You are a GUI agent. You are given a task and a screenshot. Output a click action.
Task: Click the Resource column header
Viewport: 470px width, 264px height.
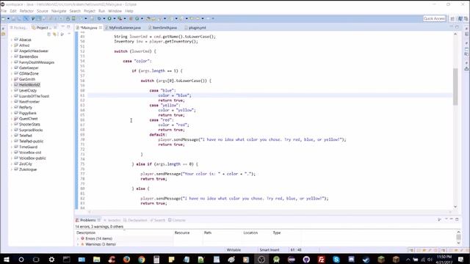(x=182, y=232)
